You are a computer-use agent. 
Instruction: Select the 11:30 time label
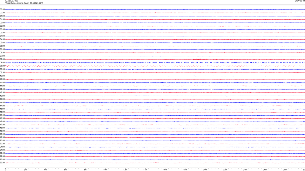point(2,86)
